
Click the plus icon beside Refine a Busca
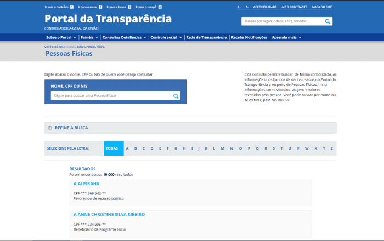50,128
